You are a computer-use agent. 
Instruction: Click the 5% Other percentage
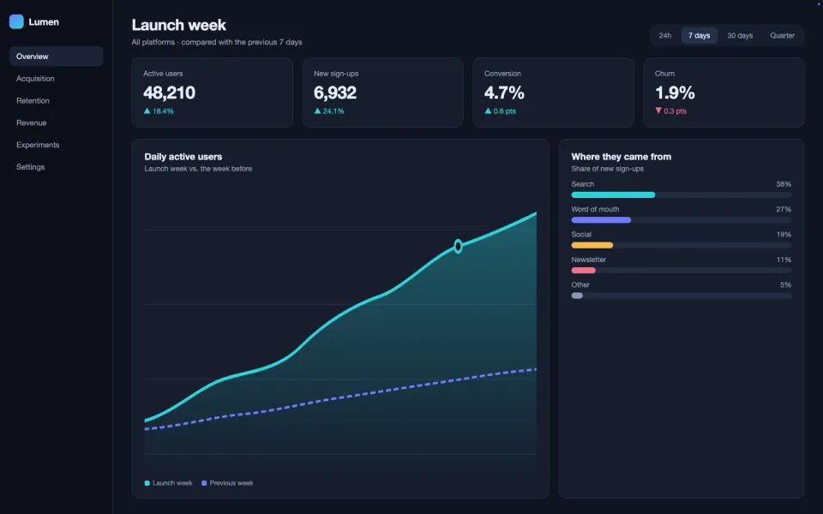[786, 284]
